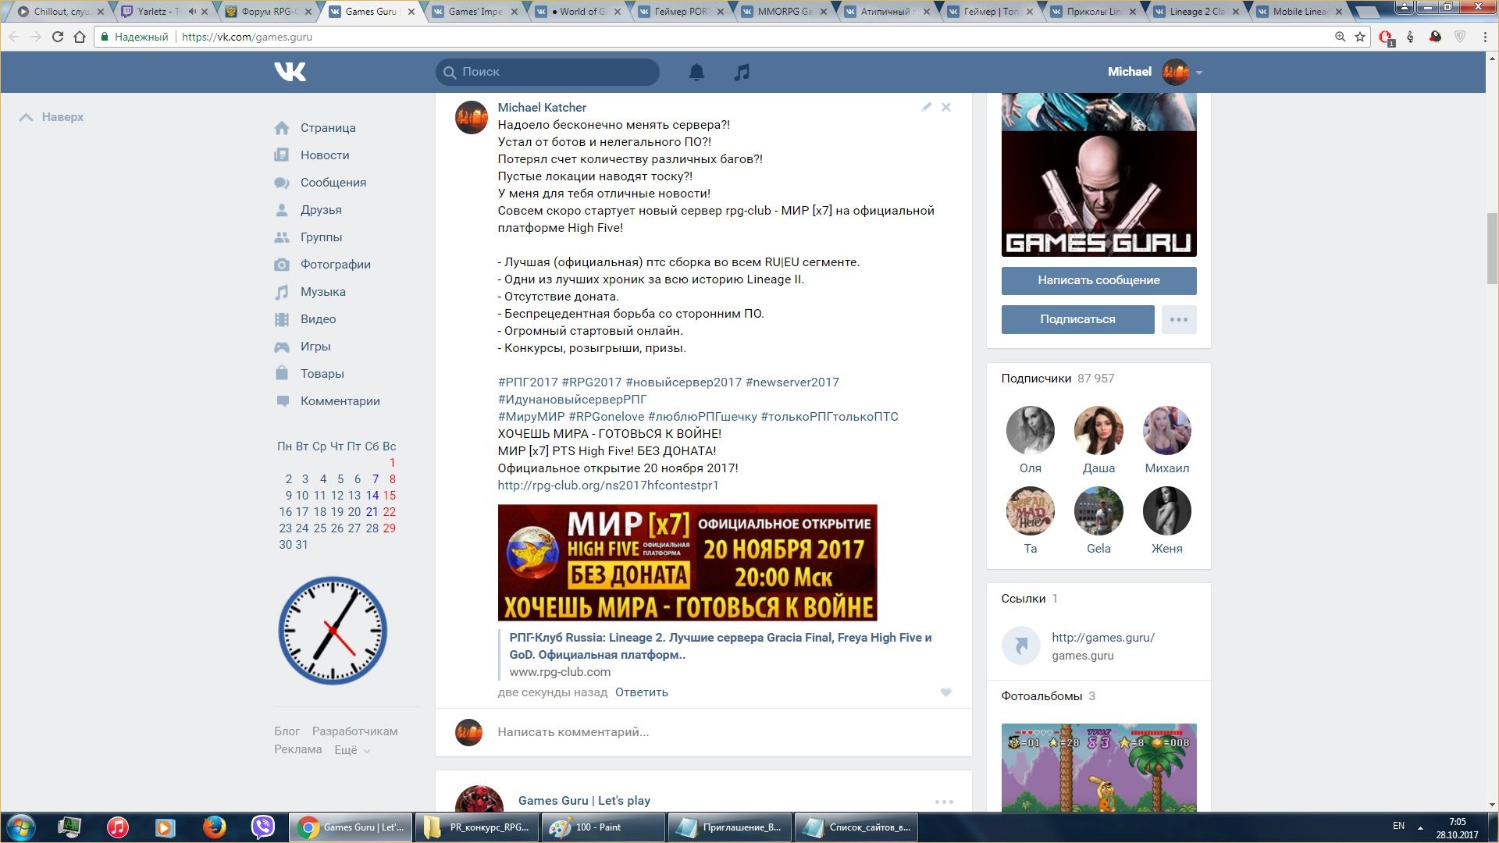Viewport: 1499px width, 843px height.
Task: Switch to the Lineage 2 Cla browser tab
Action: (1197, 12)
